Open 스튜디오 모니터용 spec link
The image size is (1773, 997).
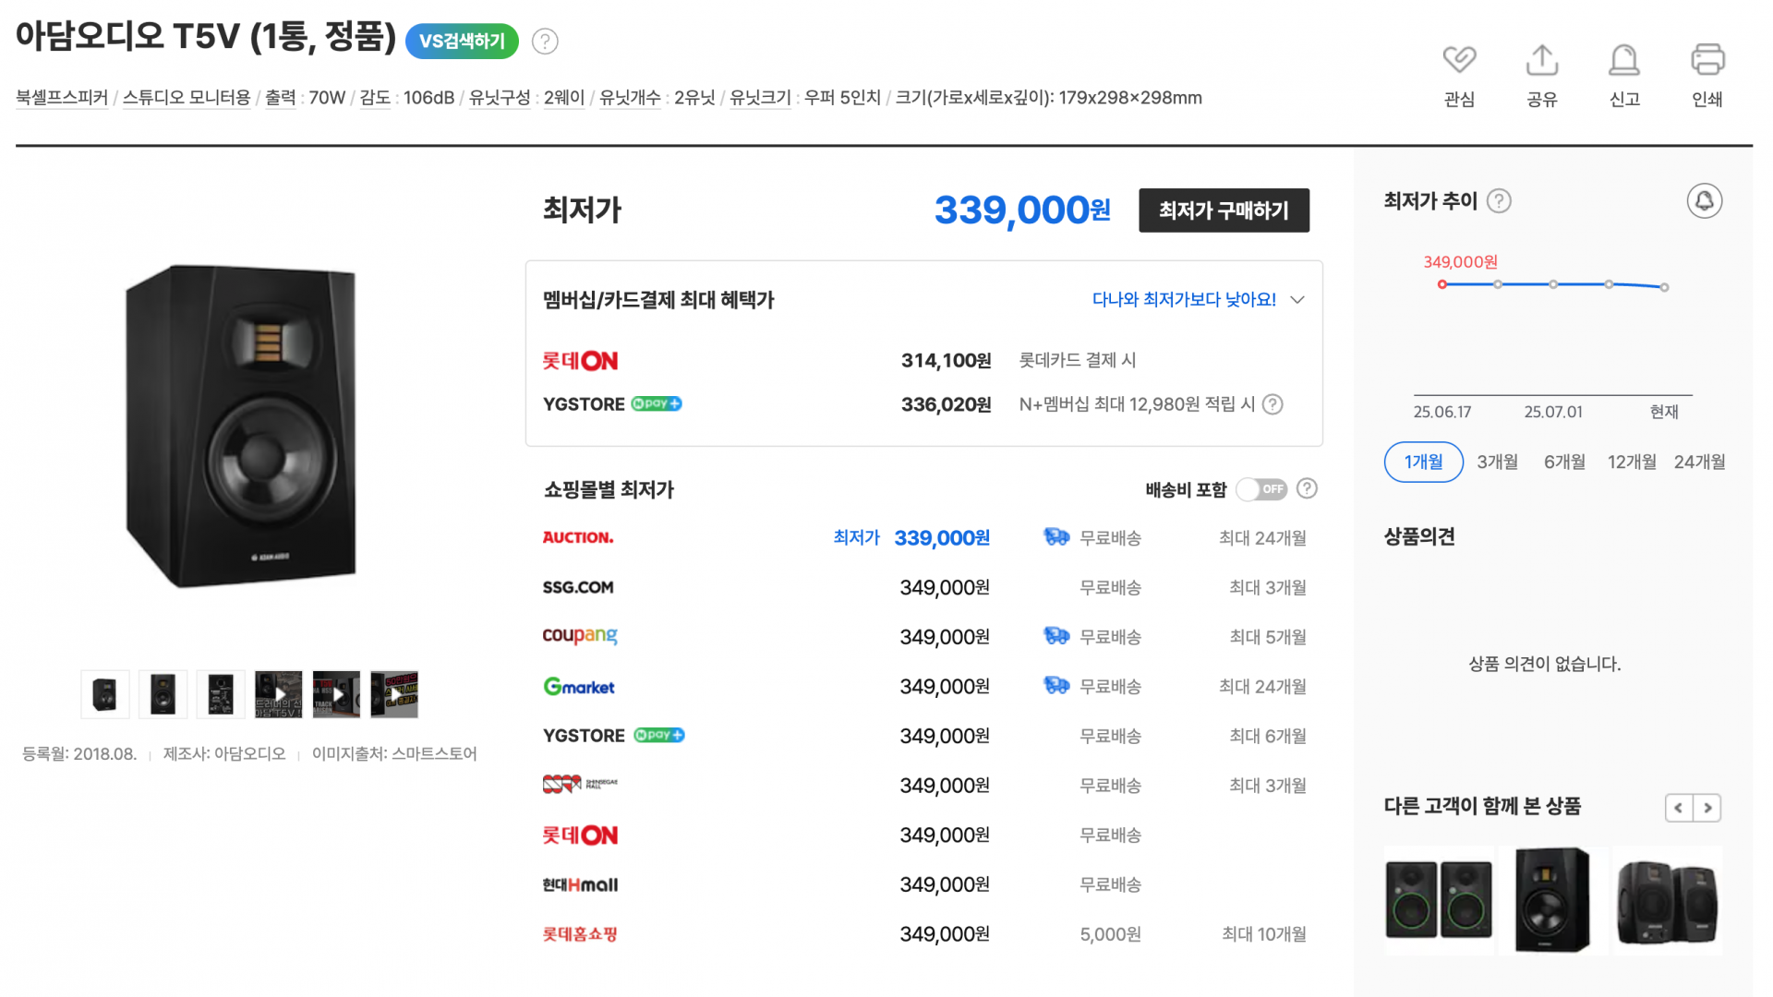(x=187, y=98)
